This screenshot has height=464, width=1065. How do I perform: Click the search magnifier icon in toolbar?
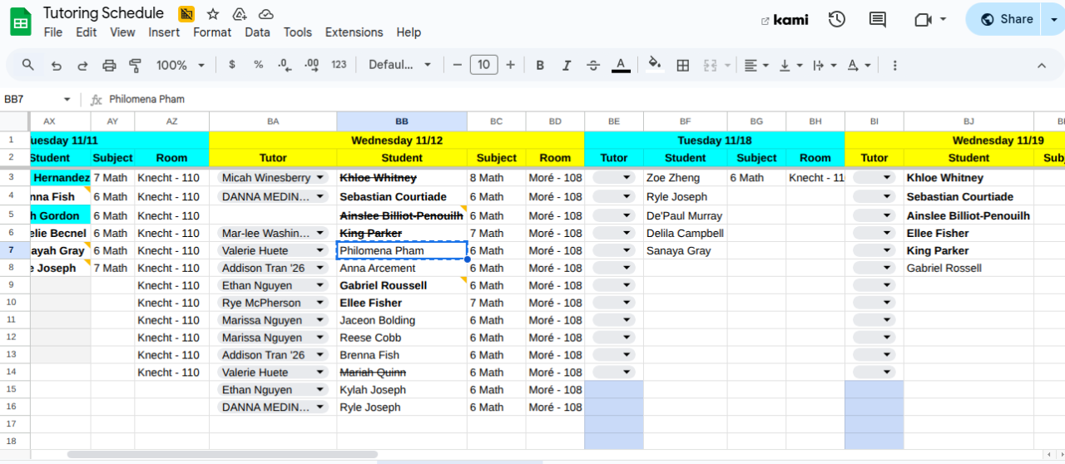point(28,65)
